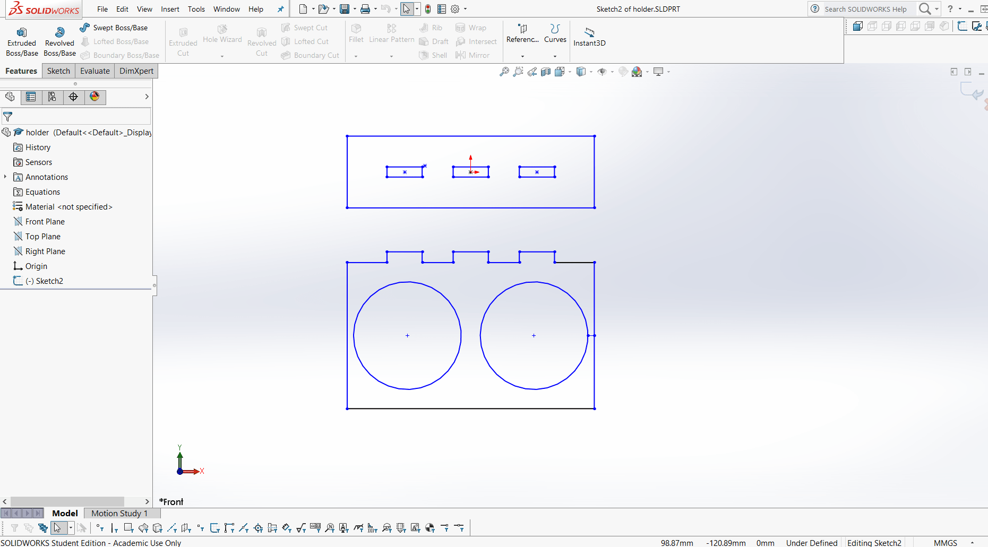Expand the Print options dropdown
Viewport: 988px width, 547px height.
click(375, 9)
